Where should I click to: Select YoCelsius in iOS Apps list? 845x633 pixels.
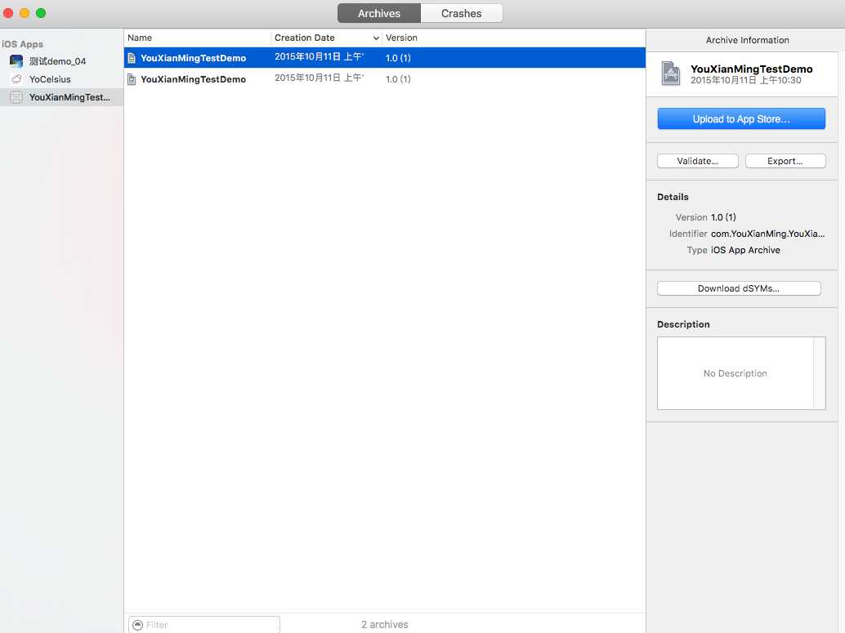click(50, 79)
